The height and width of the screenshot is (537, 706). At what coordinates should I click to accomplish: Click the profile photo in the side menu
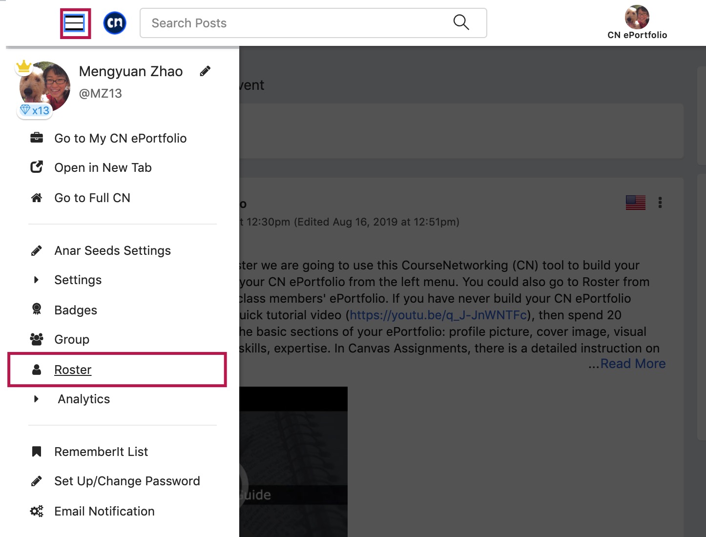point(45,87)
